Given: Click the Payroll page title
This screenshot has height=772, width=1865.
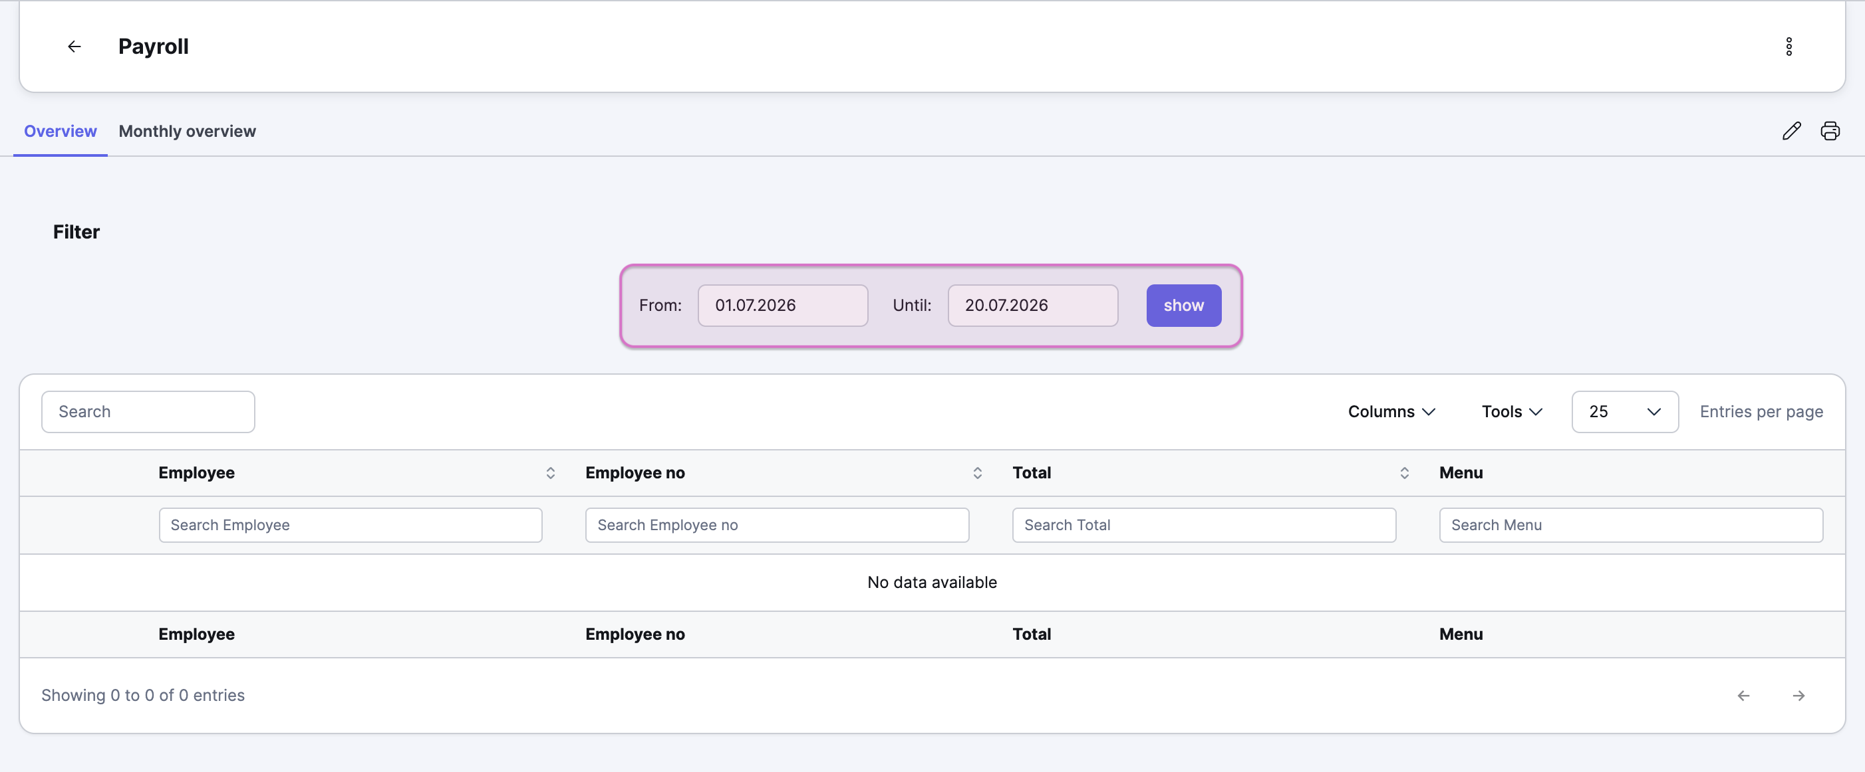Looking at the screenshot, I should point(153,47).
